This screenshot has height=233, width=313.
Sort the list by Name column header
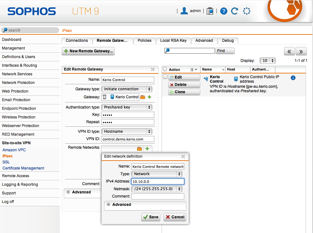pos(213,70)
